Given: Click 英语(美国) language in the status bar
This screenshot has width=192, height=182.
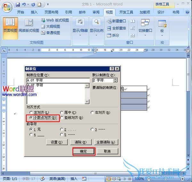Looking at the screenshot, I should (x=57, y=179).
